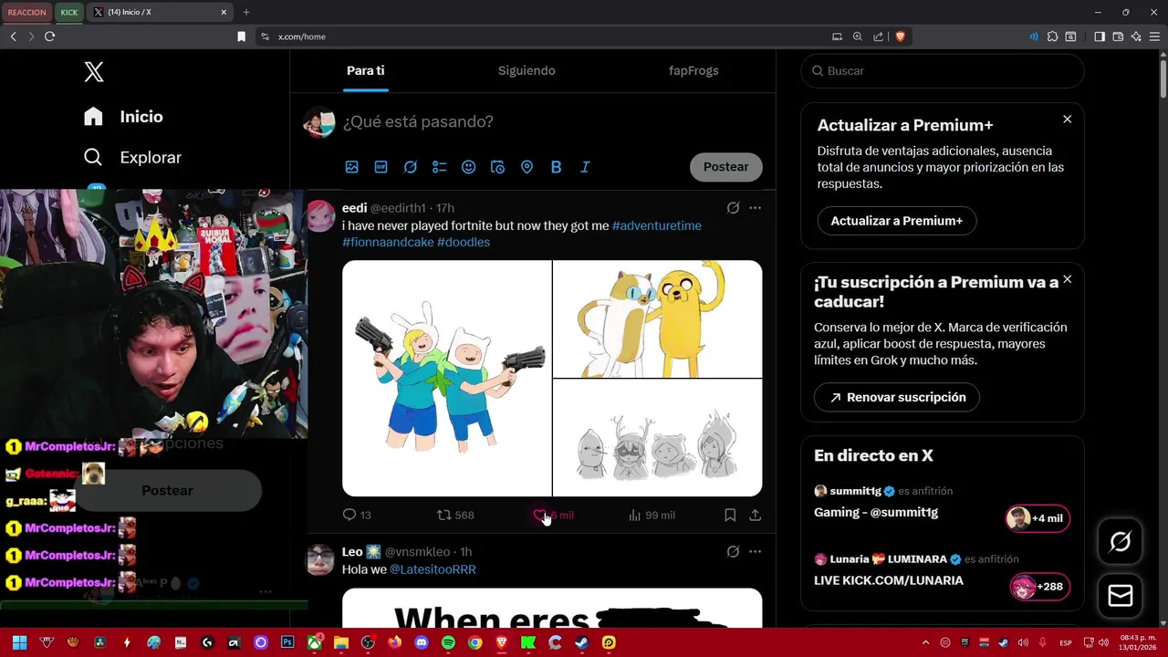Open a new browser tab
Viewport: 1168px width, 657px height.
245,12
